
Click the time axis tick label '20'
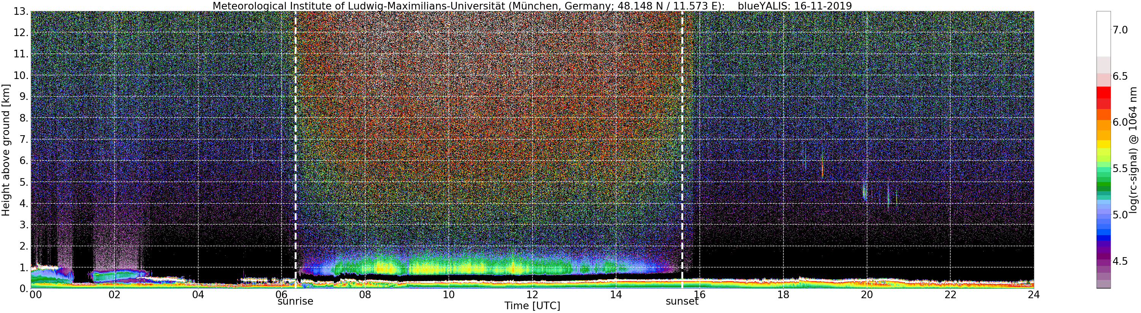pyautogui.click(x=867, y=295)
